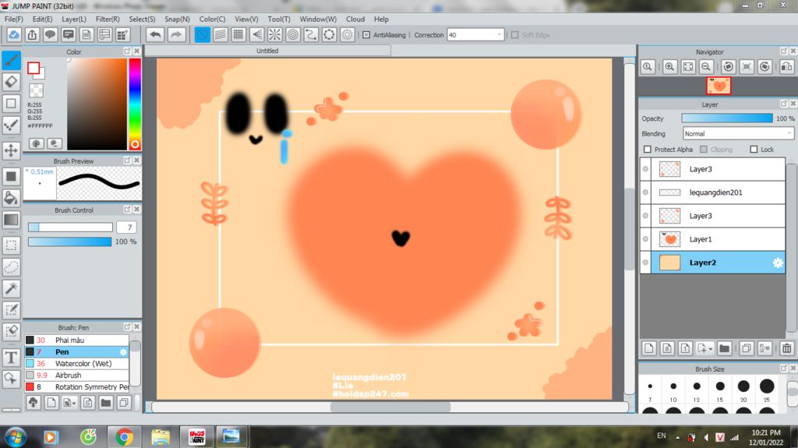
Task: Open the Pen brush settings gear
Action: (x=122, y=352)
